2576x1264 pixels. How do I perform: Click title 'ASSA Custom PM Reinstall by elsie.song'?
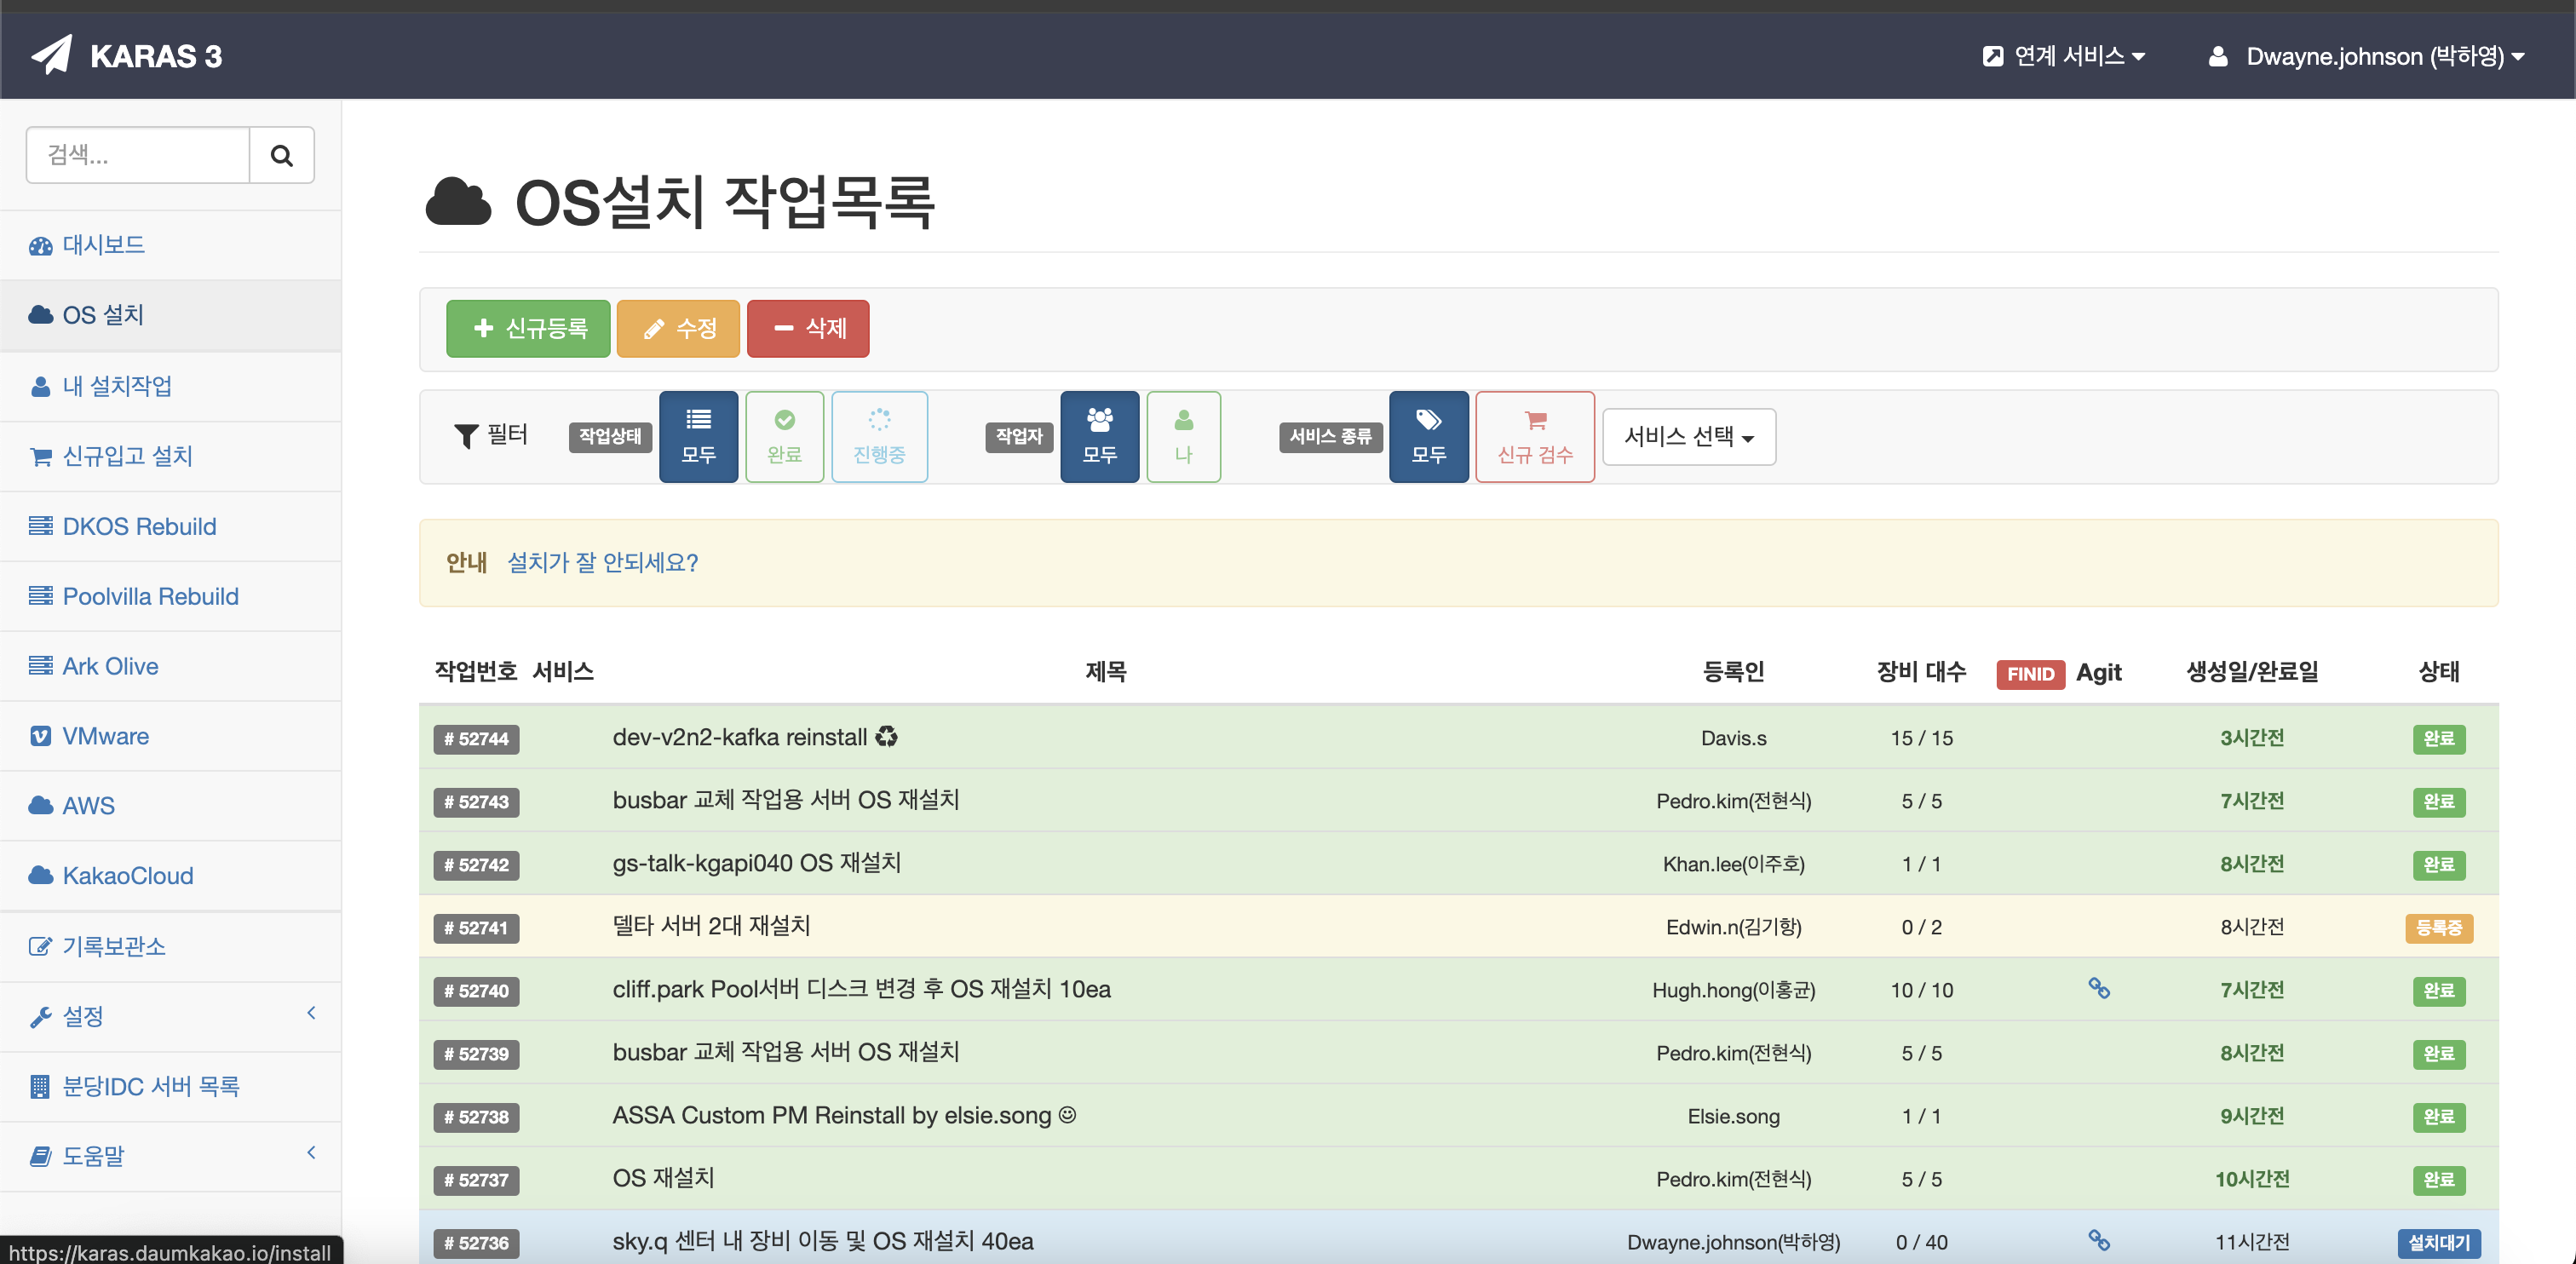(832, 1115)
